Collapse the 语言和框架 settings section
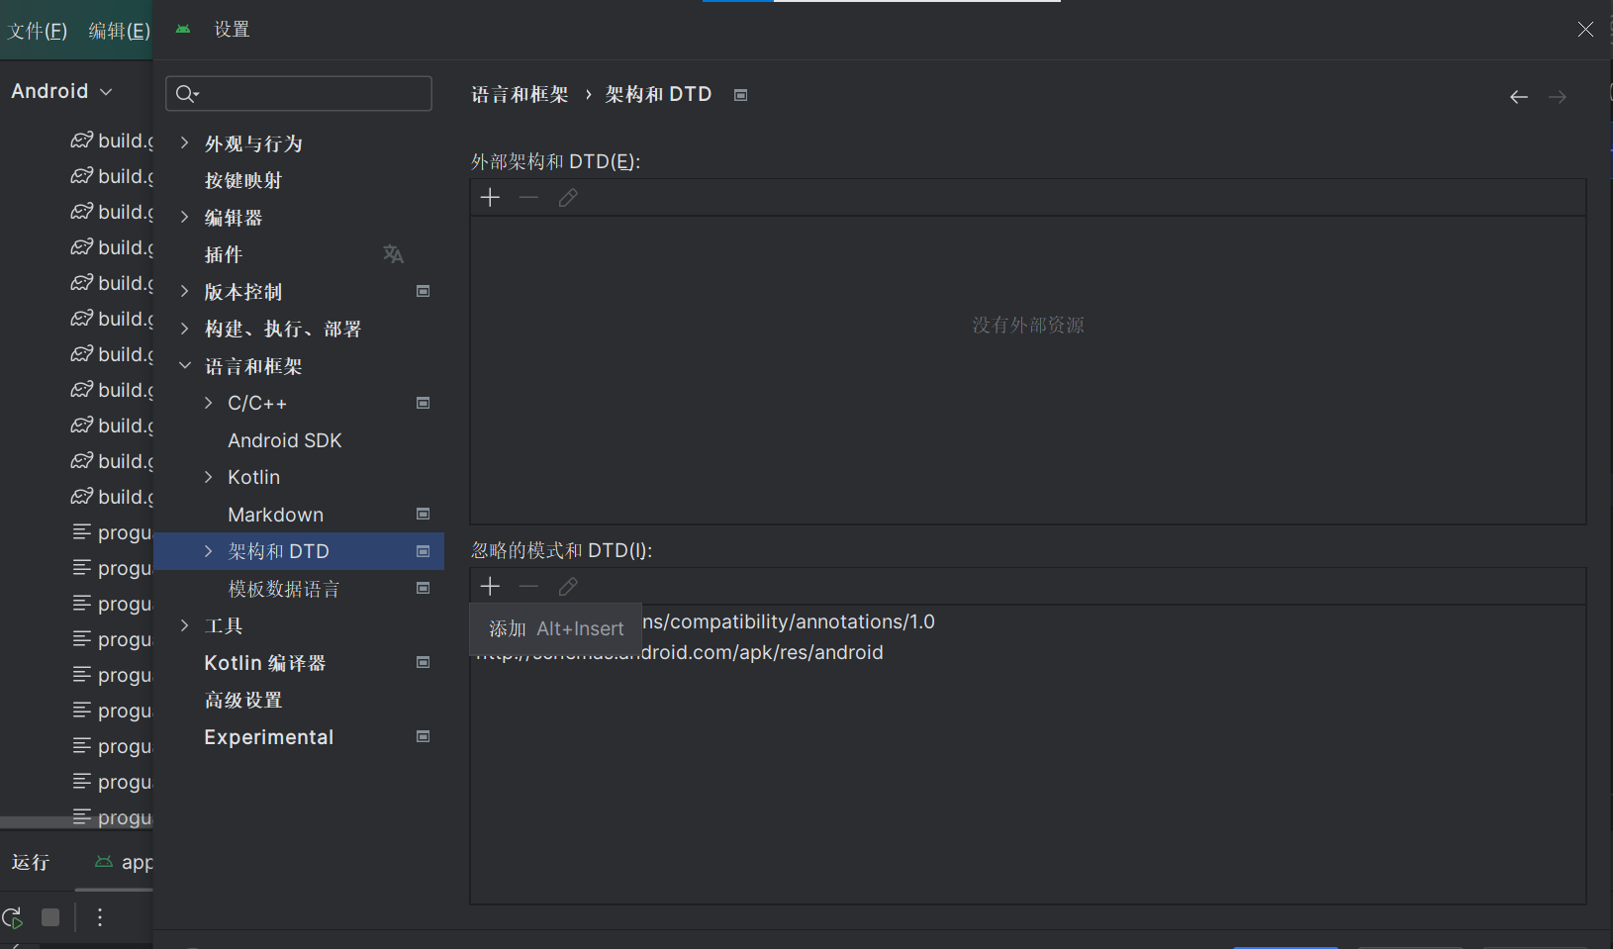Image resolution: width=1613 pixels, height=949 pixels. click(184, 364)
